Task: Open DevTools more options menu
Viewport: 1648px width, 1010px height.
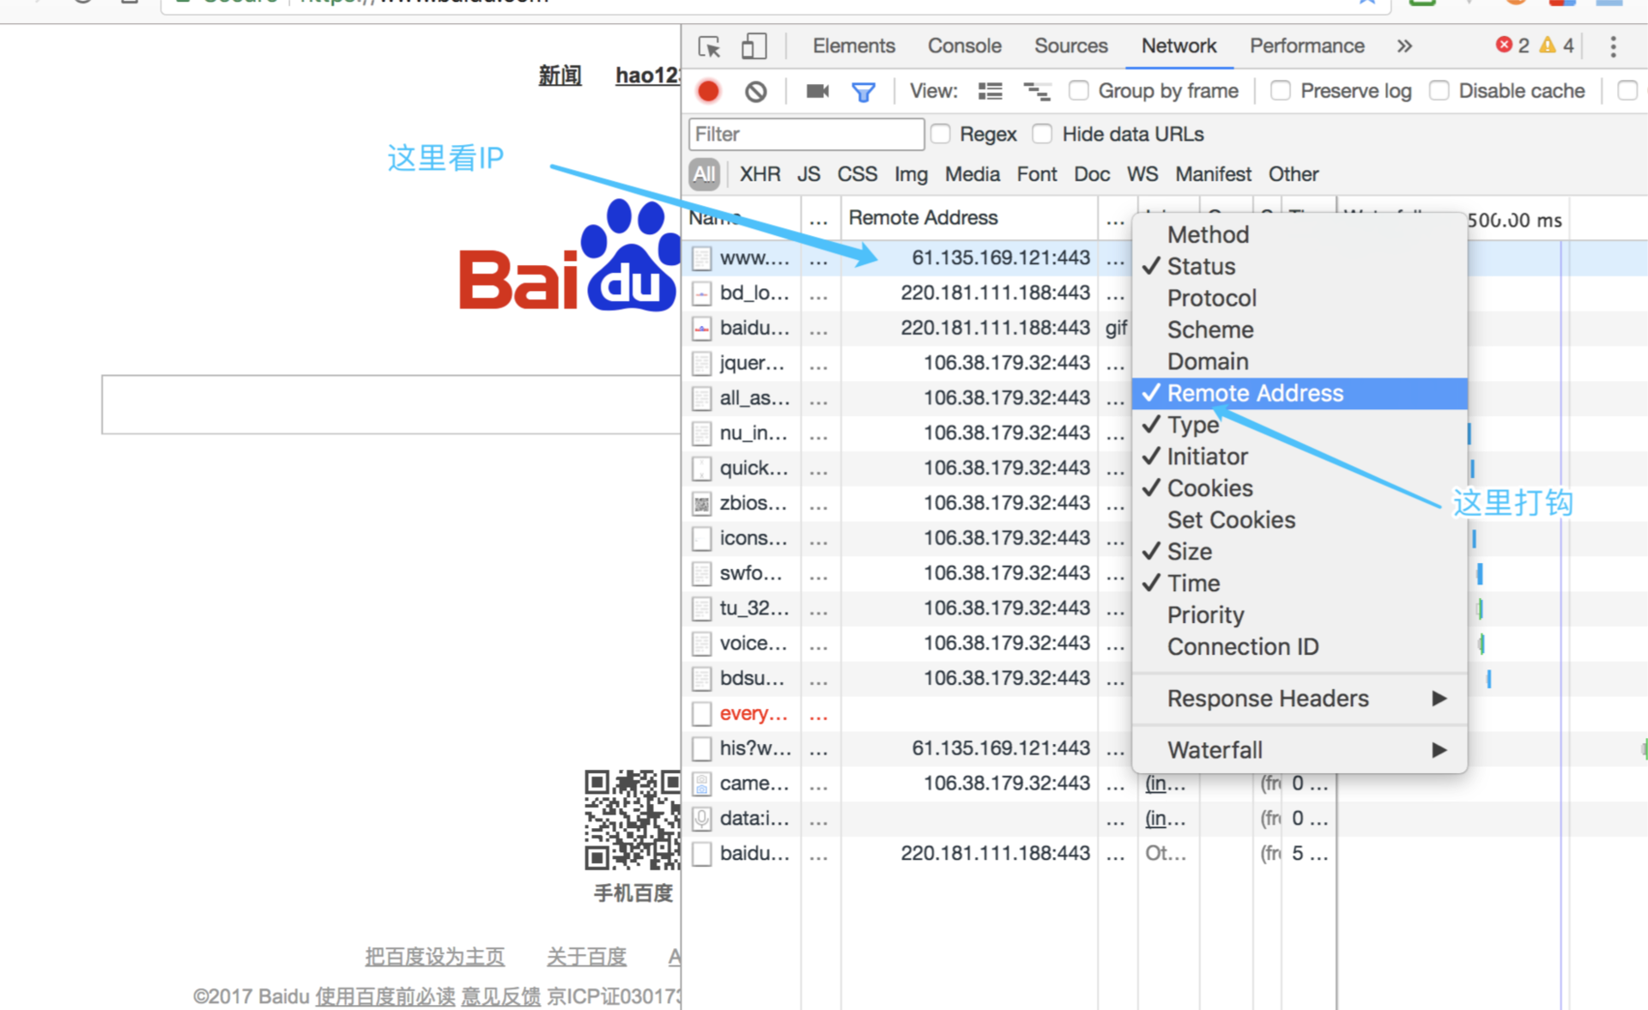Action: (1613, 46)
